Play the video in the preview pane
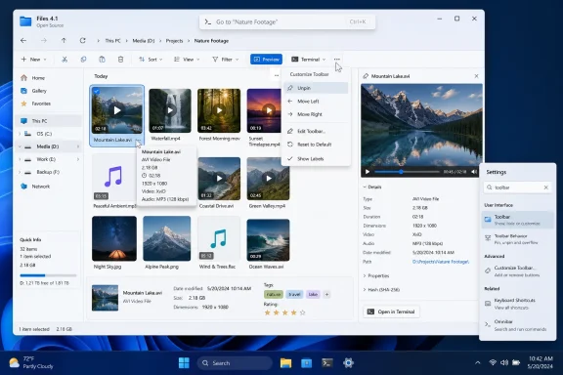 coord(368,172)
